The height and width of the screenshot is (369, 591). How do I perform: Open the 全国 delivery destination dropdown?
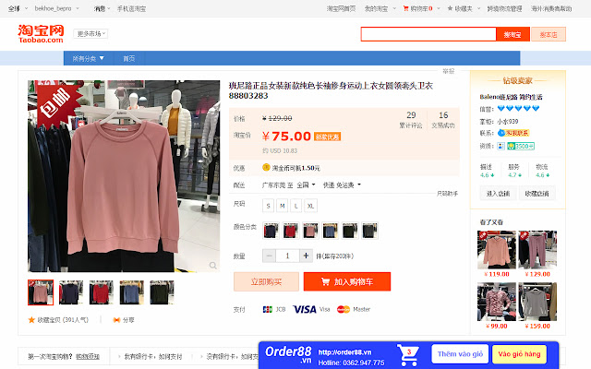click(x=306, y=184)
